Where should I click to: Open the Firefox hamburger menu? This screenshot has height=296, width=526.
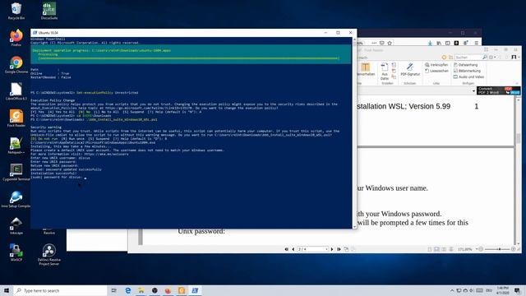[477, 43]
